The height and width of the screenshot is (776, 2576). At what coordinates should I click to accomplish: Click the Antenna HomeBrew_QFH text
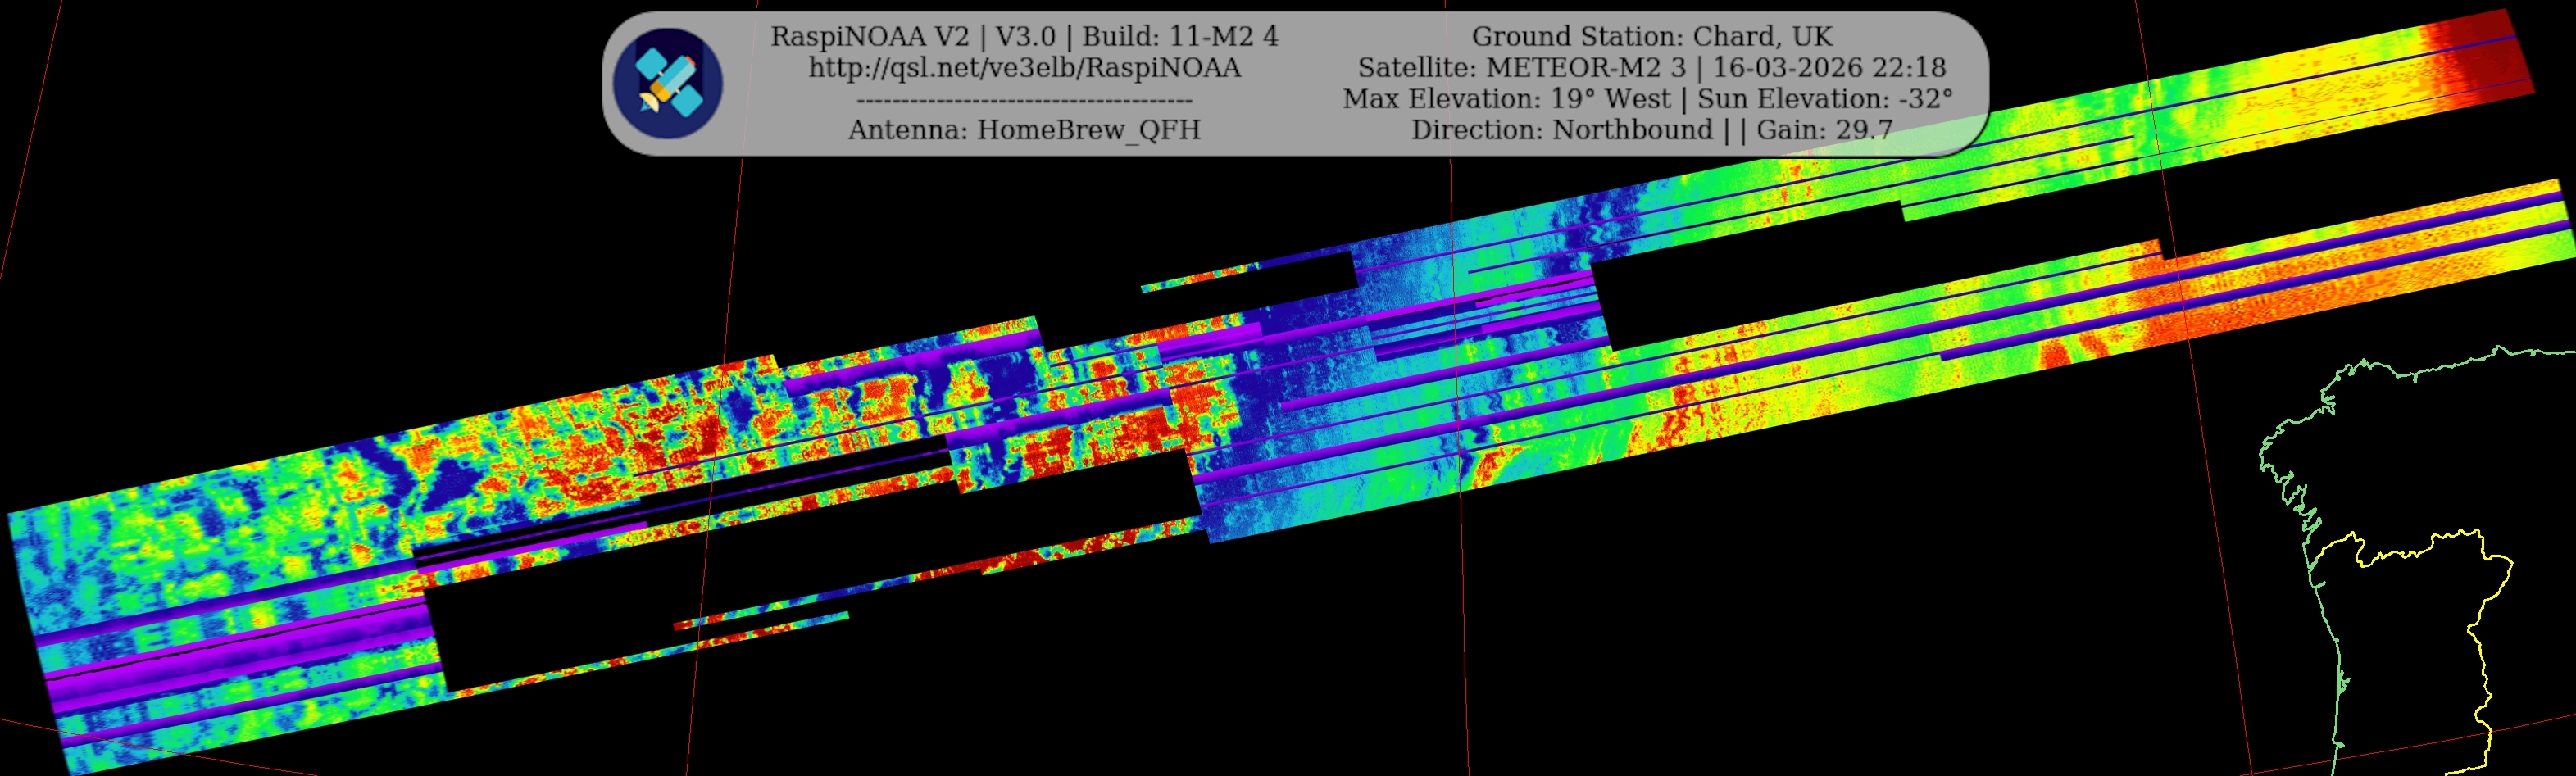click(1024, 130)
